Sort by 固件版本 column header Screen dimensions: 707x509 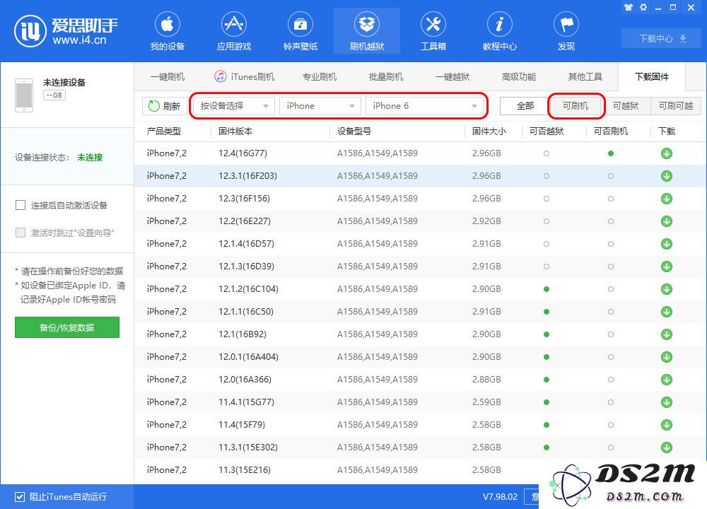[x=235, y=131]
